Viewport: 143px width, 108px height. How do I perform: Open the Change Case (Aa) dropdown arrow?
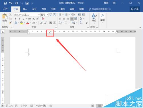[x=36, y=23]
